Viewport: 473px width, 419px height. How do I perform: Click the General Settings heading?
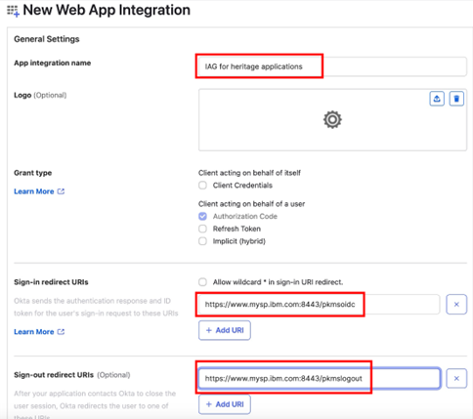pos(47,39)
